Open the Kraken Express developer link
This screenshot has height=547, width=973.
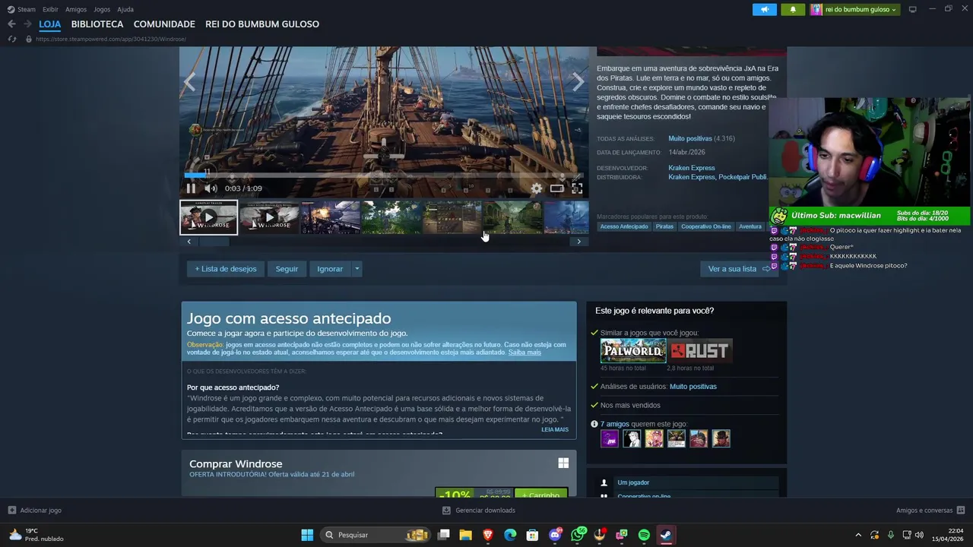(692, 168)
